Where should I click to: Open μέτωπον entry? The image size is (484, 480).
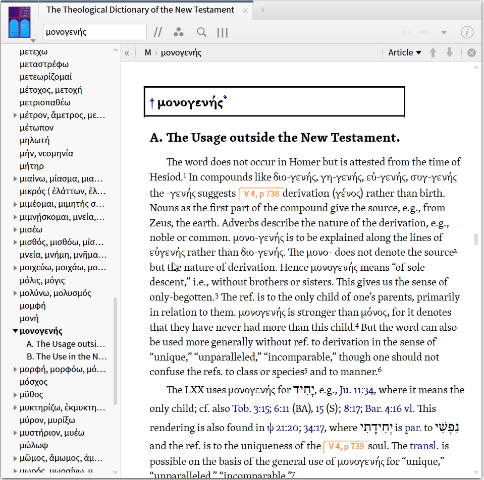tap(36, 128)
